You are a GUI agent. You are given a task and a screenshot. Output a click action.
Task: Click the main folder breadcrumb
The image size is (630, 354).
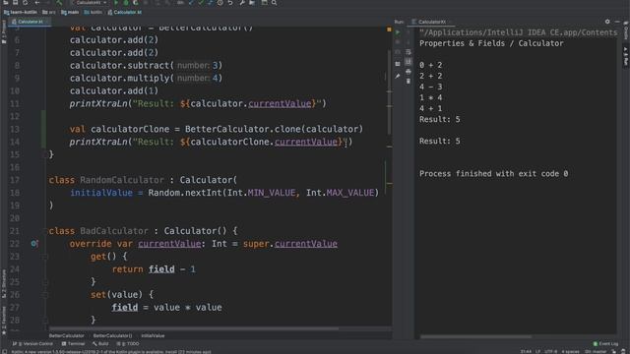[x=70, y=12]
